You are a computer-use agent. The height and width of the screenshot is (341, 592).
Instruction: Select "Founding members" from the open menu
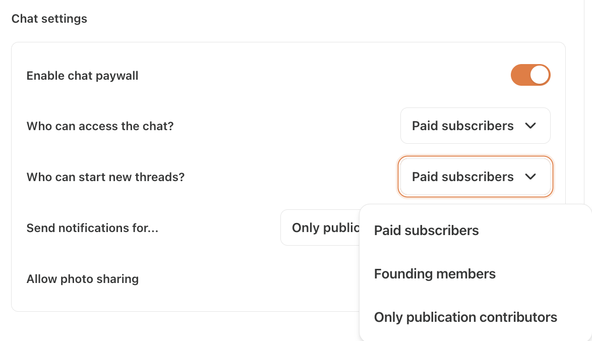click(435, 273)
